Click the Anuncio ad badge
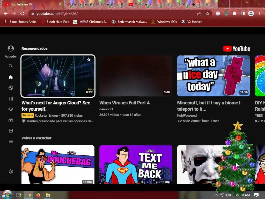Viewport: 265px width, 199px height. click(x=27, y=115)
